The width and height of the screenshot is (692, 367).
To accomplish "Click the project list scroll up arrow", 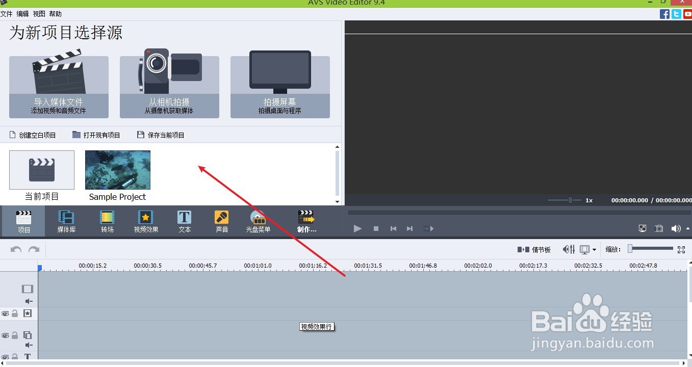I will coord(337,147).
